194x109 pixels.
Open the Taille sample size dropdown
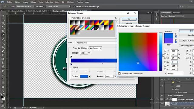pos(25,7)
